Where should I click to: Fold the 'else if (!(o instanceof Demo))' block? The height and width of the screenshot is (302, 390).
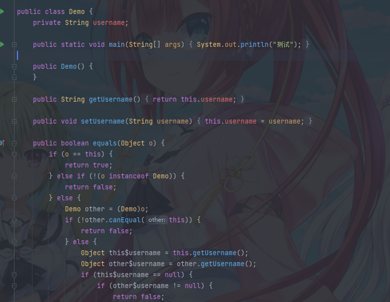pyautogui.click(x=14, y=176)
